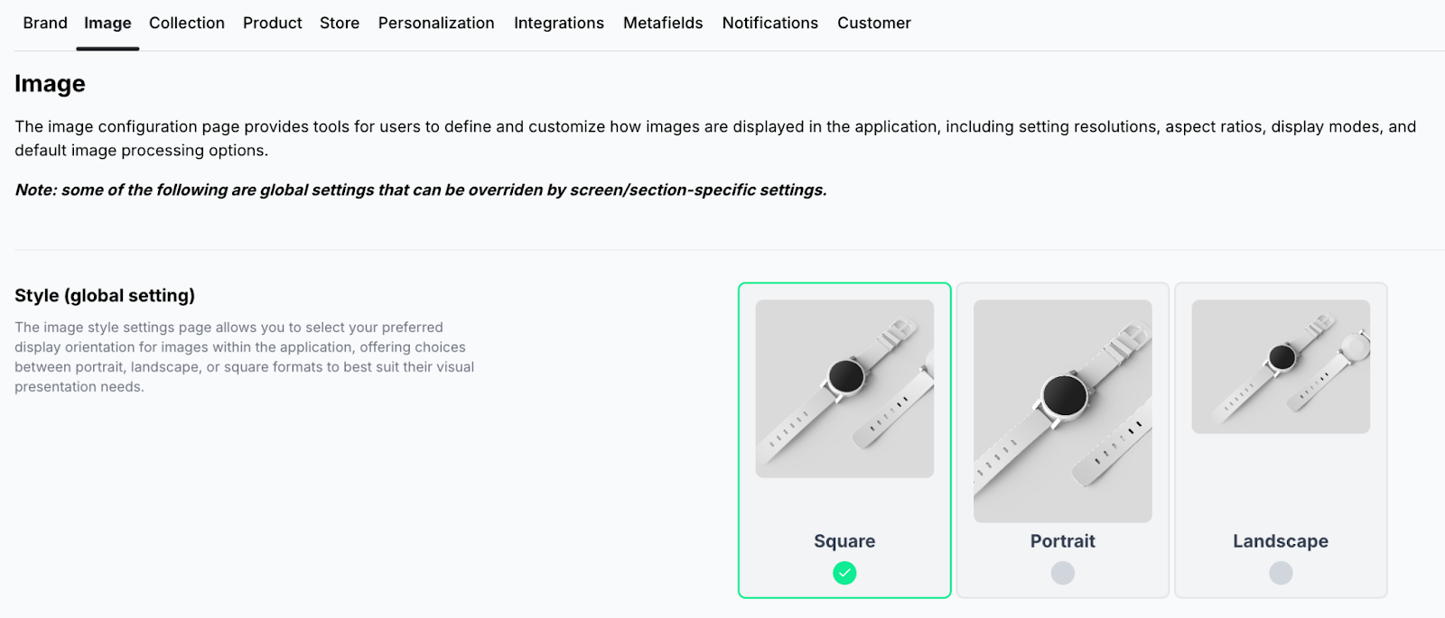The image size is (1445, 618).
Task: Click the Square style label
Action: pos(844,541)
